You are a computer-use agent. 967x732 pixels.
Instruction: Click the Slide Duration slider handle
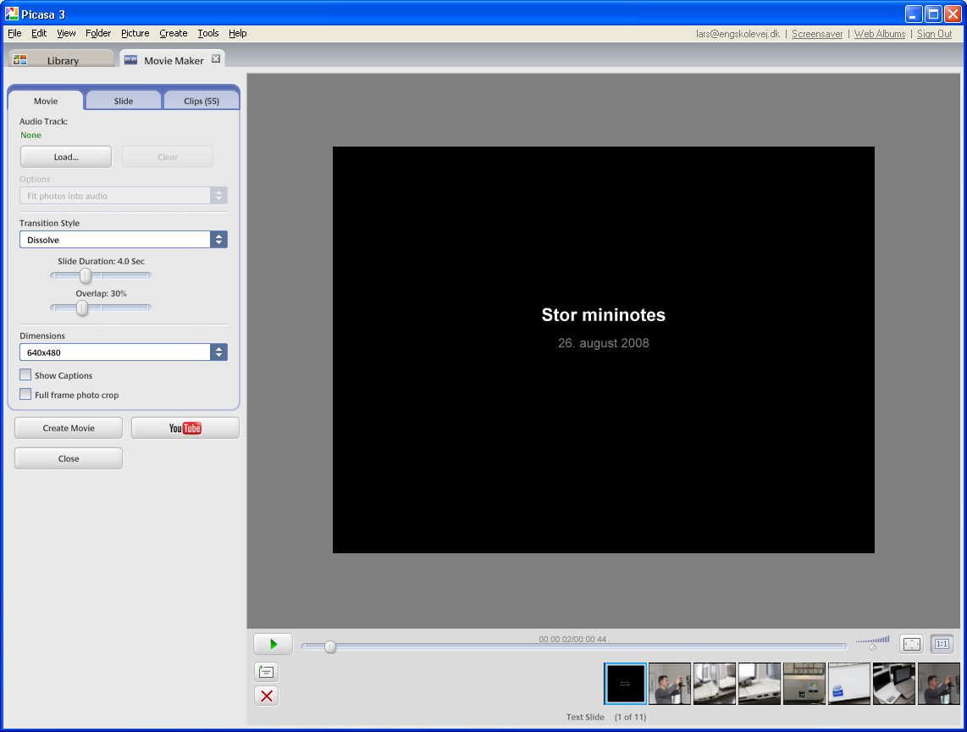click(x=86, y=275)
